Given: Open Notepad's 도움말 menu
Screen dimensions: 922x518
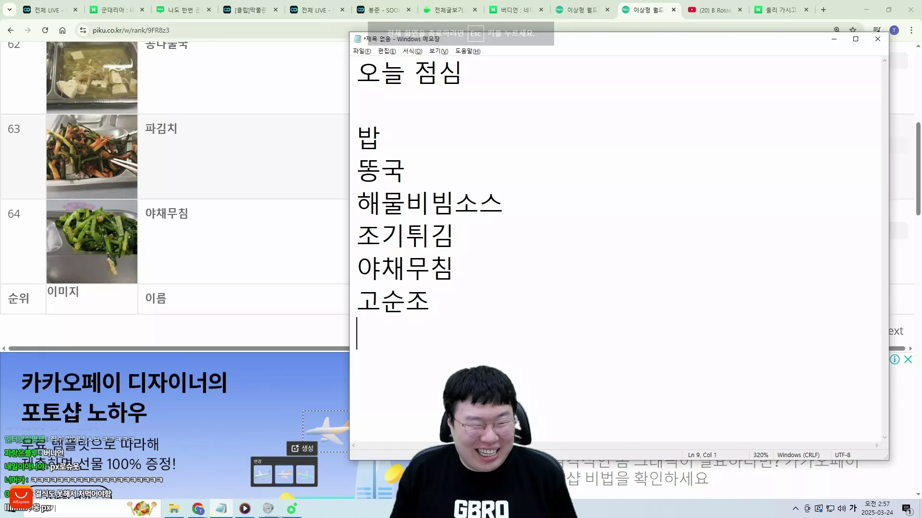Looking at the screenshot, I should click(x=468, y=51).
